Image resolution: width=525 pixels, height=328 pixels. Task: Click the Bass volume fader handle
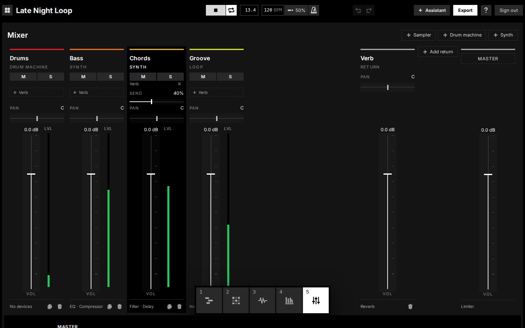pyautogui.click(x=91, y=174)
